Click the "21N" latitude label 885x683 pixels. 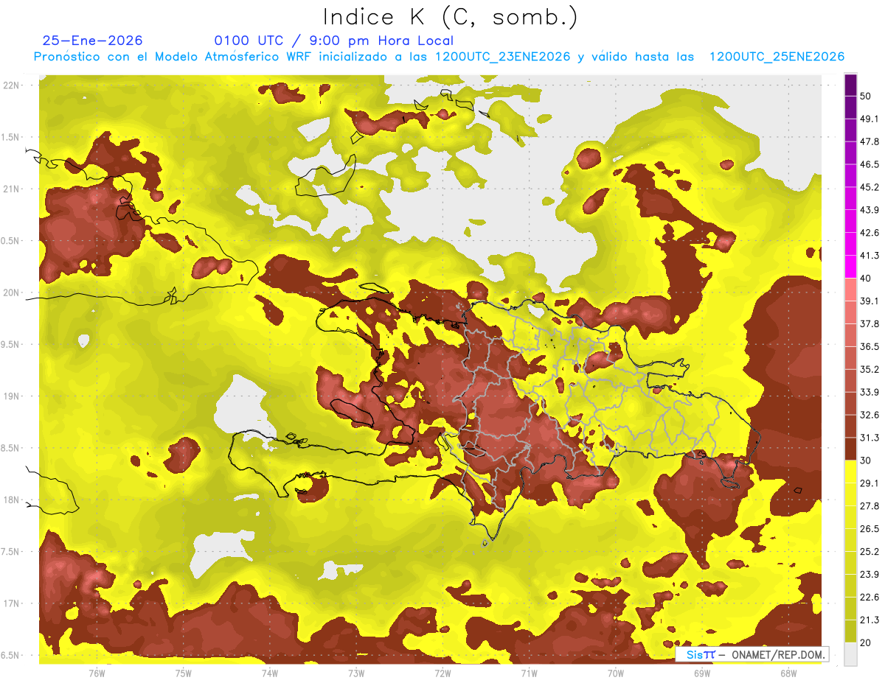pos(12,189)
